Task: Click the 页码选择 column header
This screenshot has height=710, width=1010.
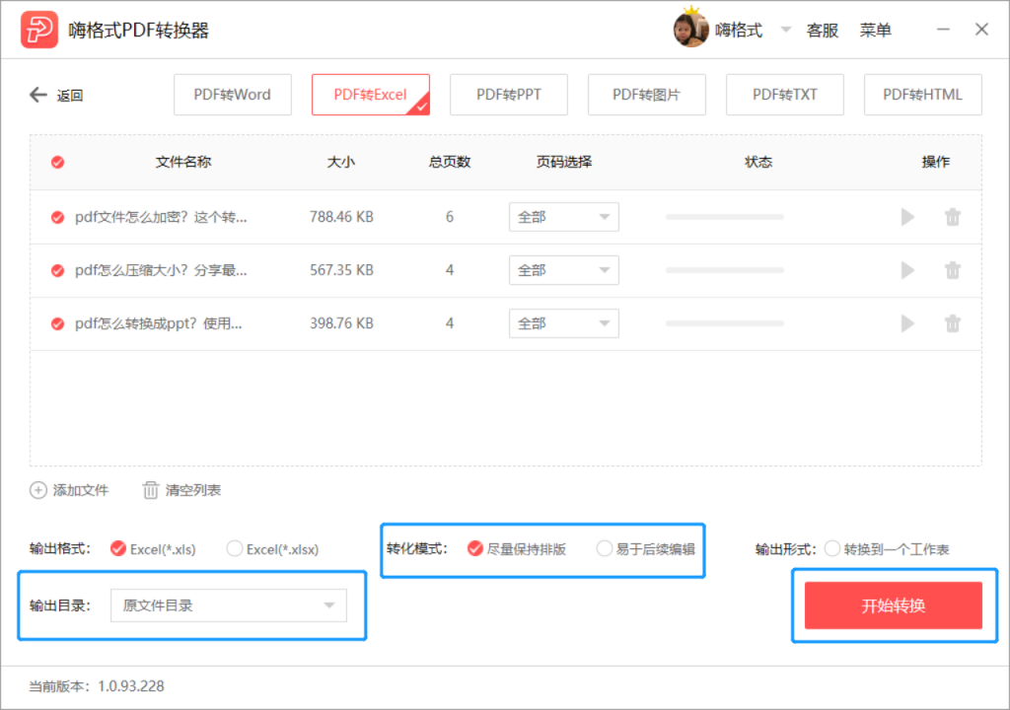Action: click(564, 162)
